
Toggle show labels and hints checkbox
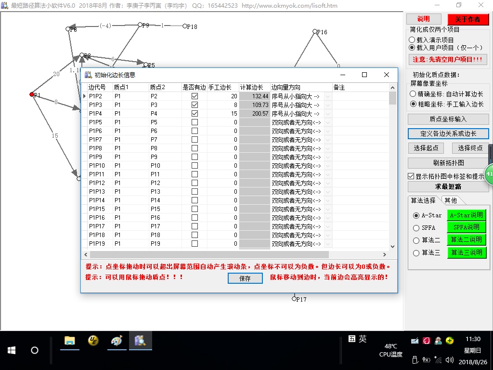click(411, 176)
